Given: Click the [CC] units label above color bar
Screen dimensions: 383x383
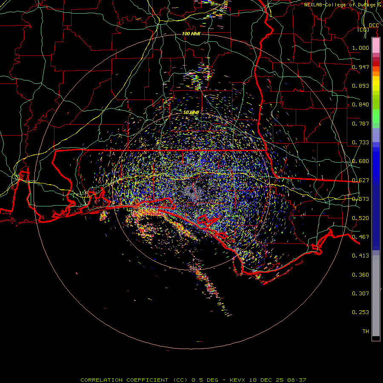Looking at the screenshot, I should pyautogui.click(x=363, y=30).
